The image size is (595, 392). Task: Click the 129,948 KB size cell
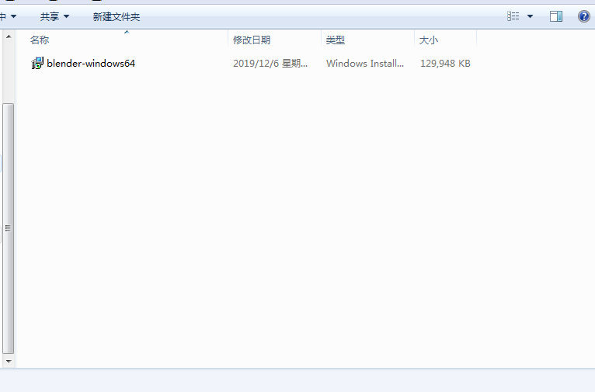coord(445,64)
